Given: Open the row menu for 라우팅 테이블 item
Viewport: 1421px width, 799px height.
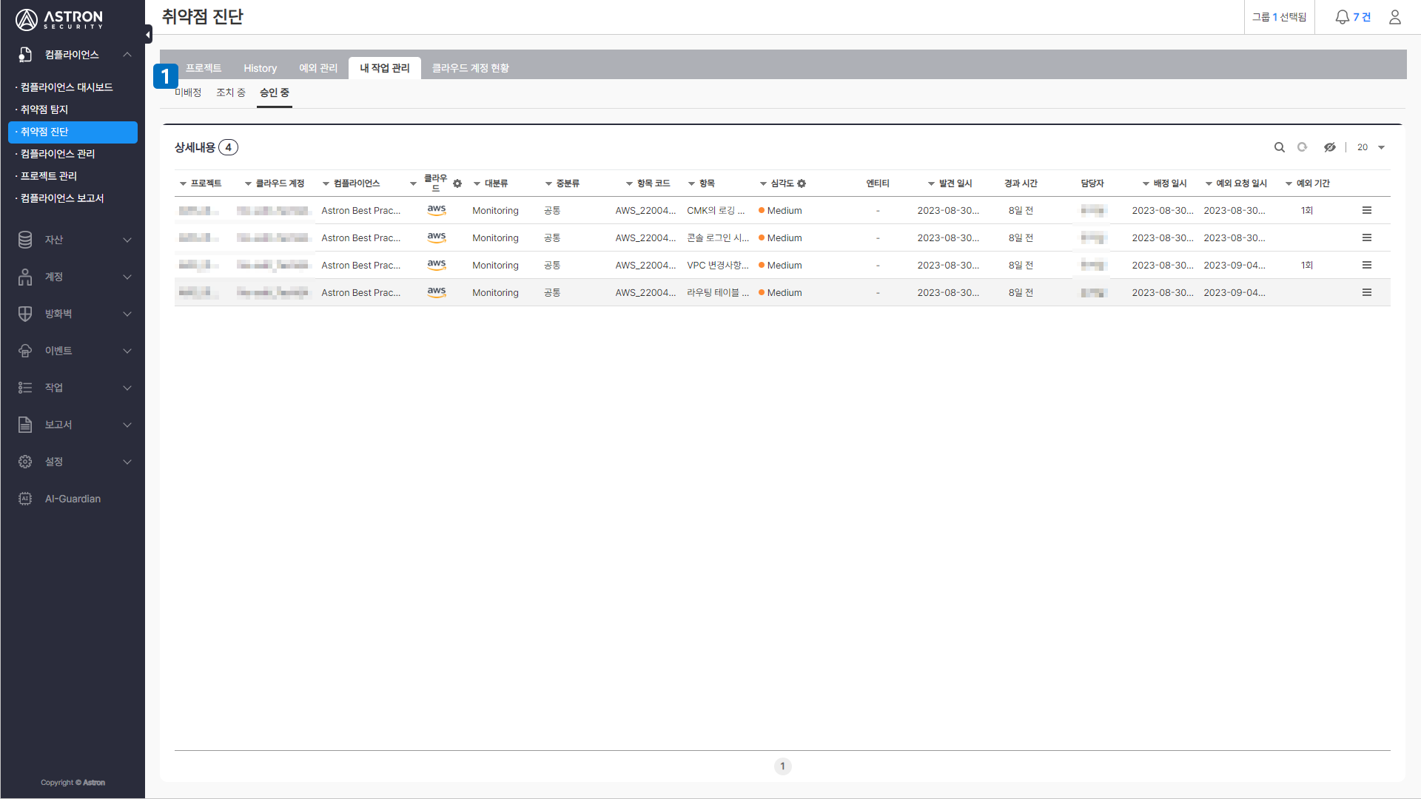Looking at the screenshot, I should (x=1367, y=293).
